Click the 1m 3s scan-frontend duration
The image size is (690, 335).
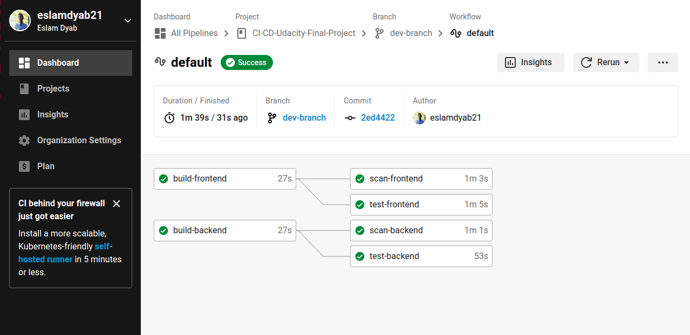476,179
